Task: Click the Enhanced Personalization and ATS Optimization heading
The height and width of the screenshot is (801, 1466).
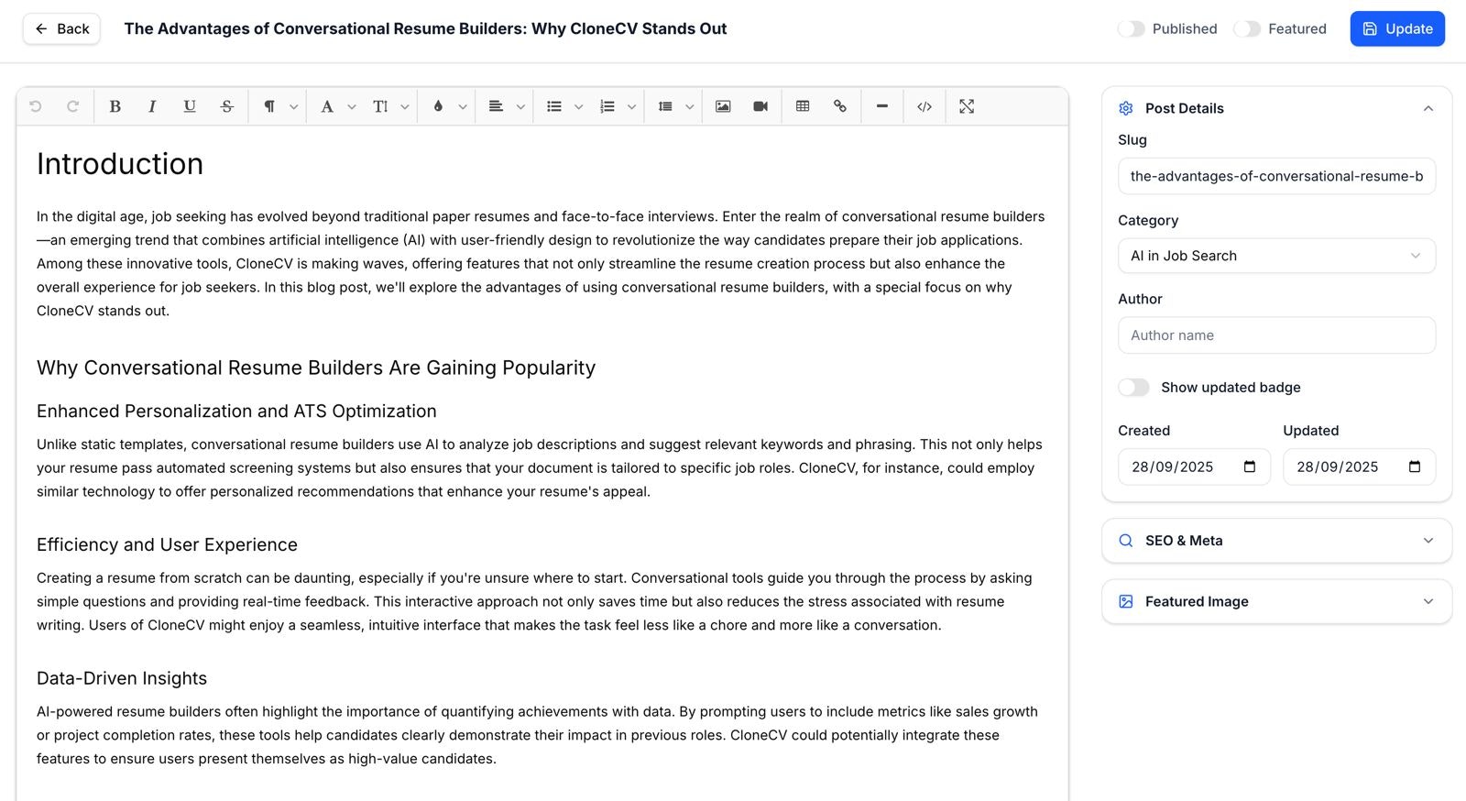Action: (236, 411)
